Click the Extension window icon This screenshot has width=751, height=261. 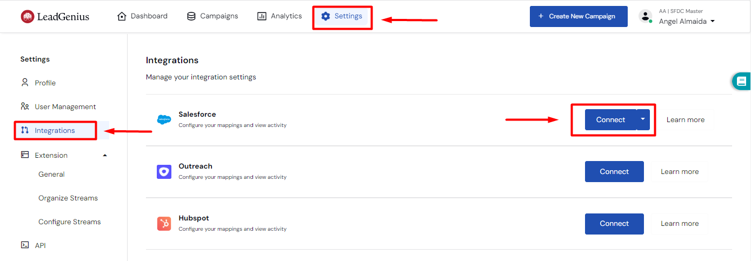(x=25, y=155)
